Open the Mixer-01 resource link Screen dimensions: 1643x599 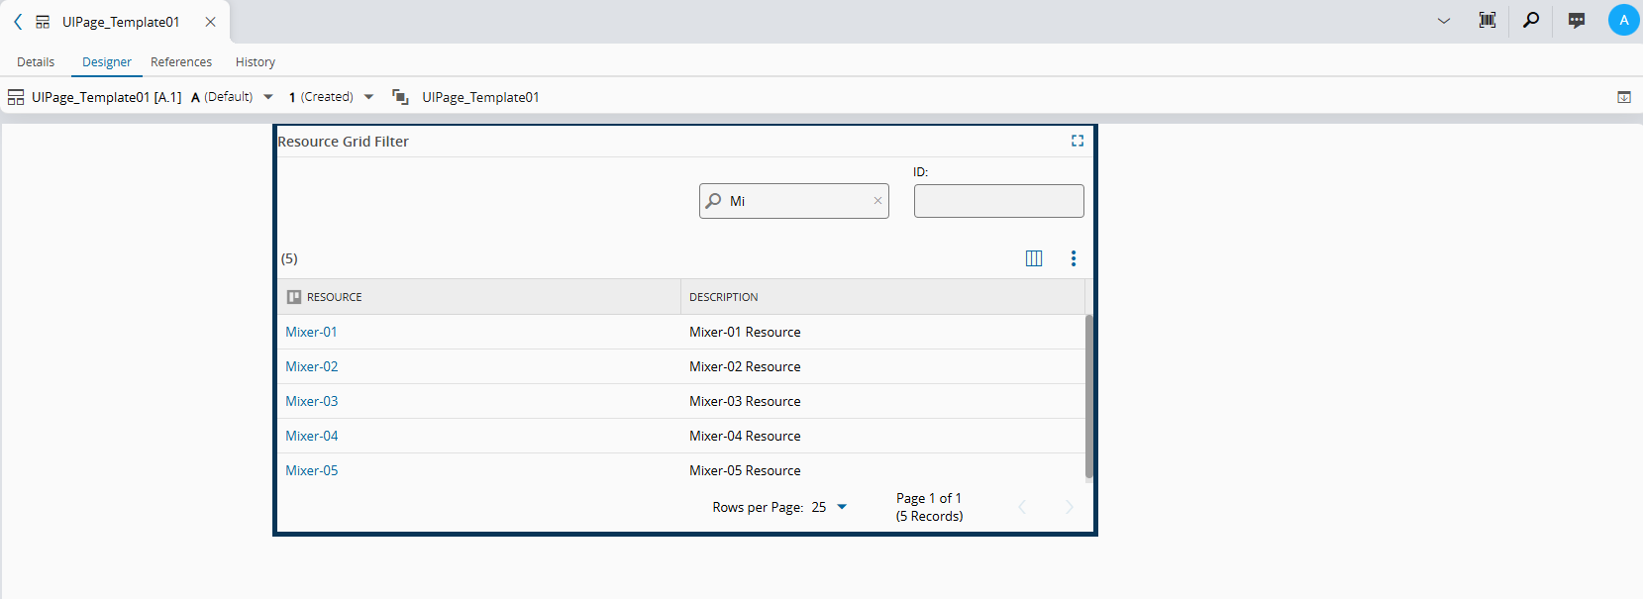click(x=311, y=332)
